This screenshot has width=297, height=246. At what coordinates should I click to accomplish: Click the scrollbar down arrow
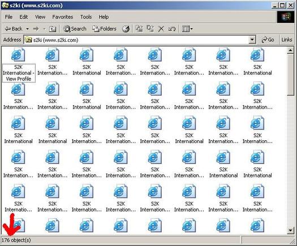pos(290,230)
